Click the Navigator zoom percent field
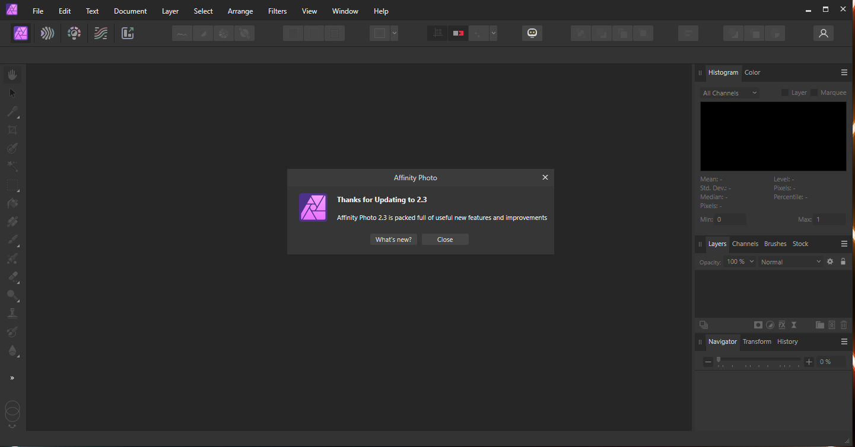 [x=831, y=362]
